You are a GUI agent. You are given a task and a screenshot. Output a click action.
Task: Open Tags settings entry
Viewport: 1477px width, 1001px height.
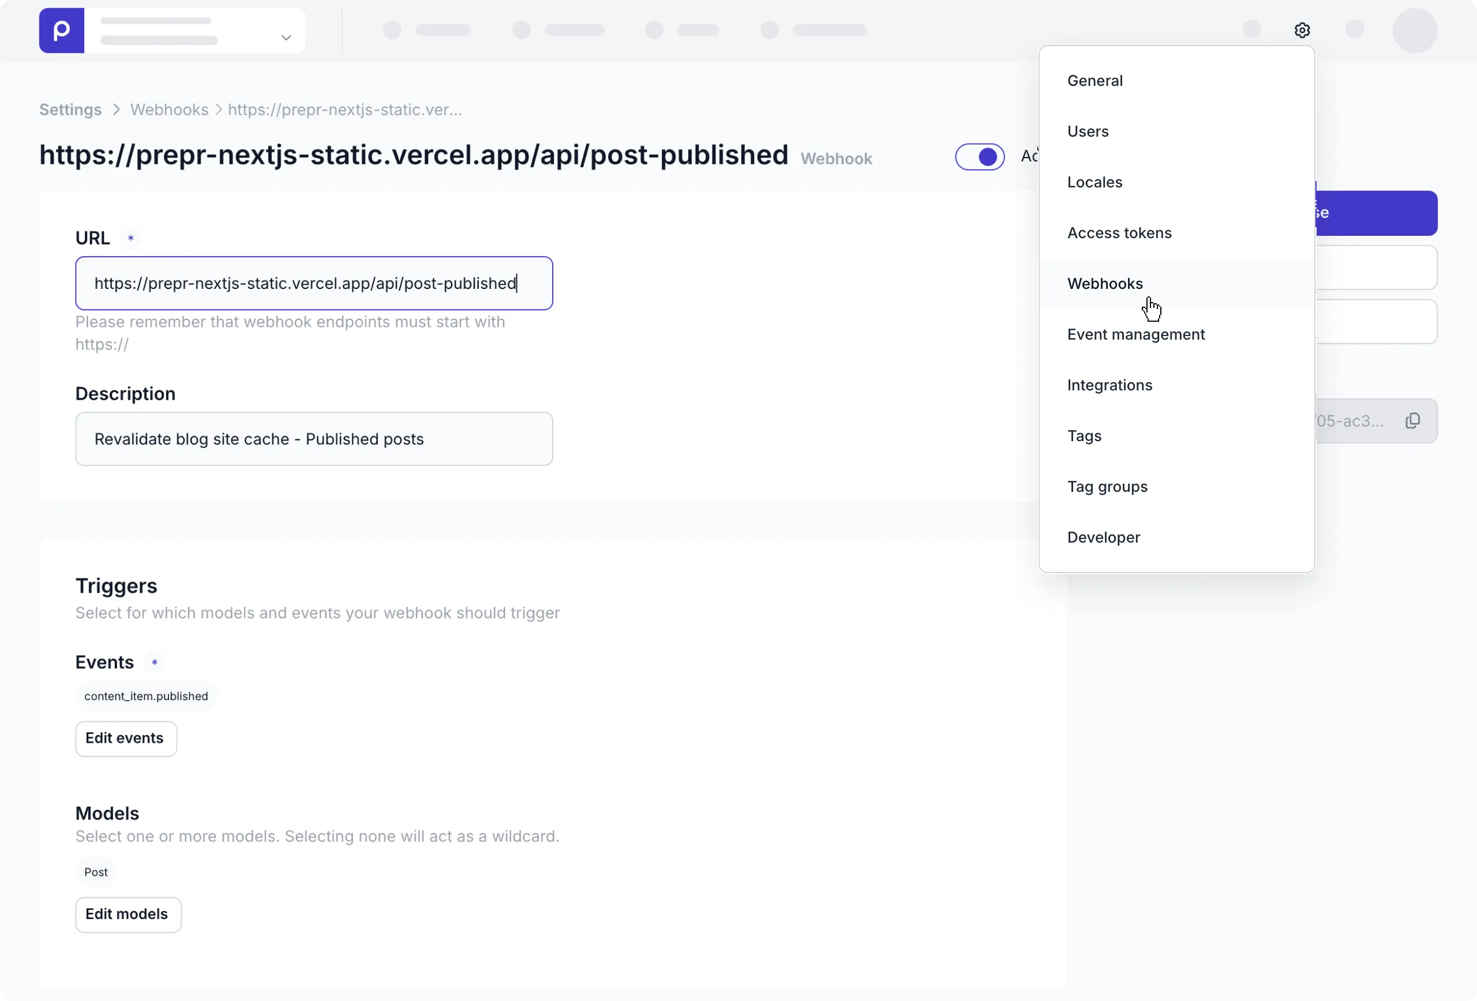tap(1176, 436)
